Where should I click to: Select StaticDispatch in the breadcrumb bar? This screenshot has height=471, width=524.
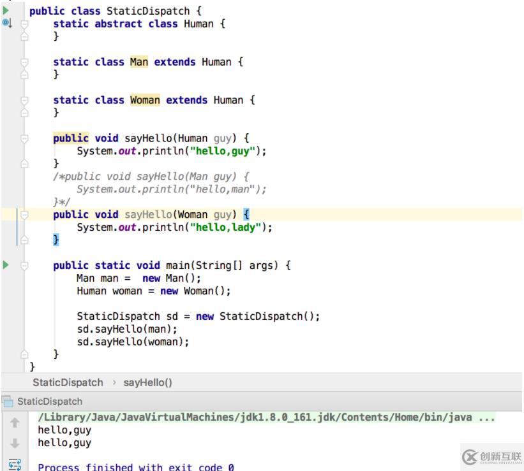pyautogui.click(x=68, y=382)
